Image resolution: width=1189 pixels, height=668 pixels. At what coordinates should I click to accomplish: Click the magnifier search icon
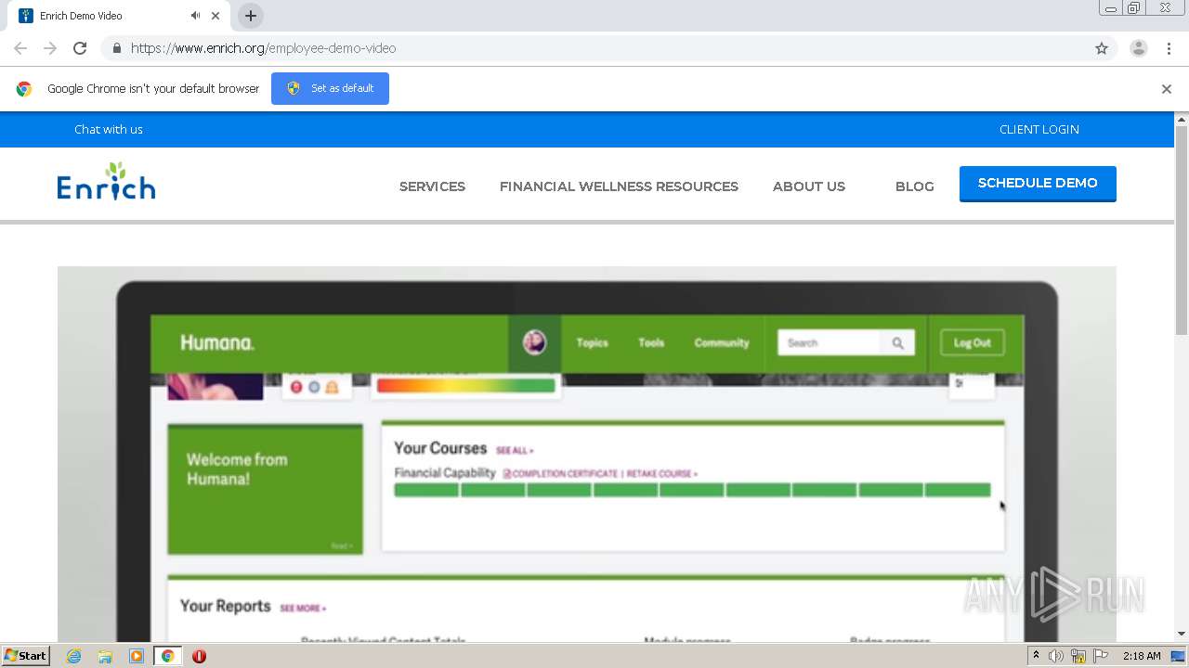(897, 343)
